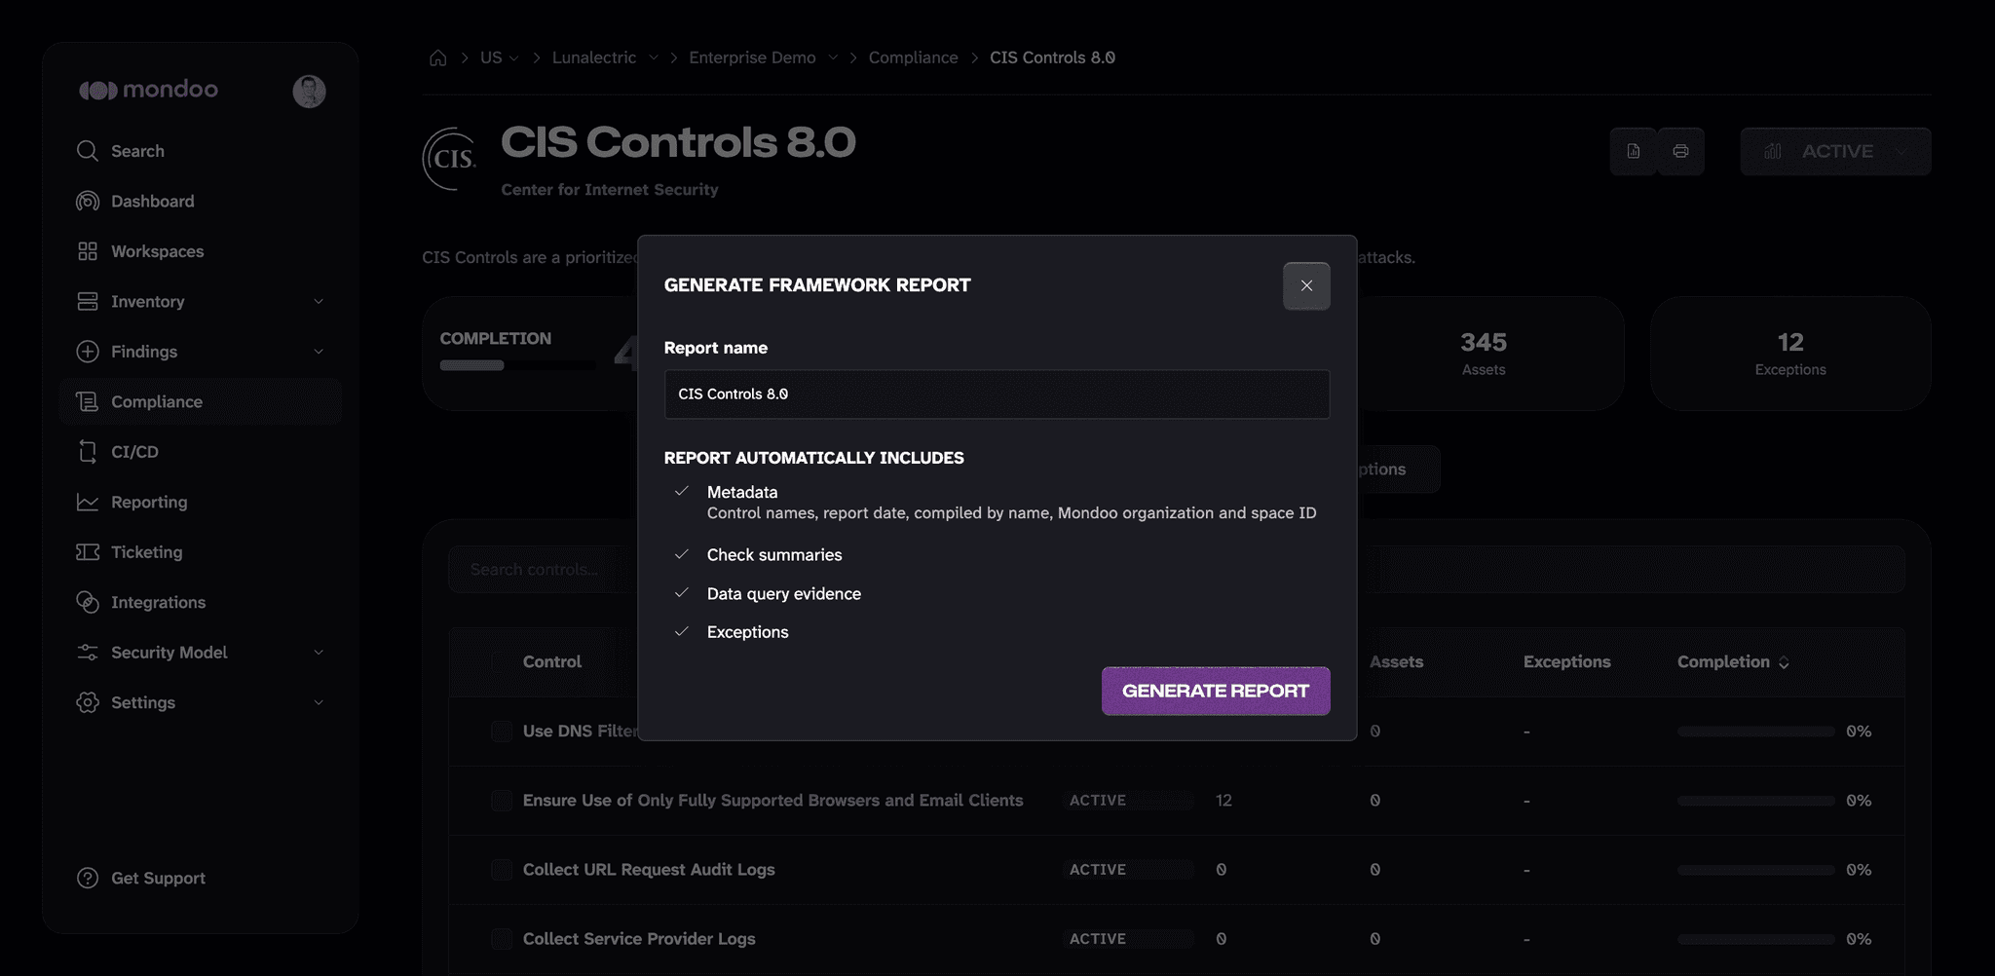This screenshot has height=976, width=1995.
Task: Select checkbox for Collect Service Provider Logs
Action: click(502, 939)
